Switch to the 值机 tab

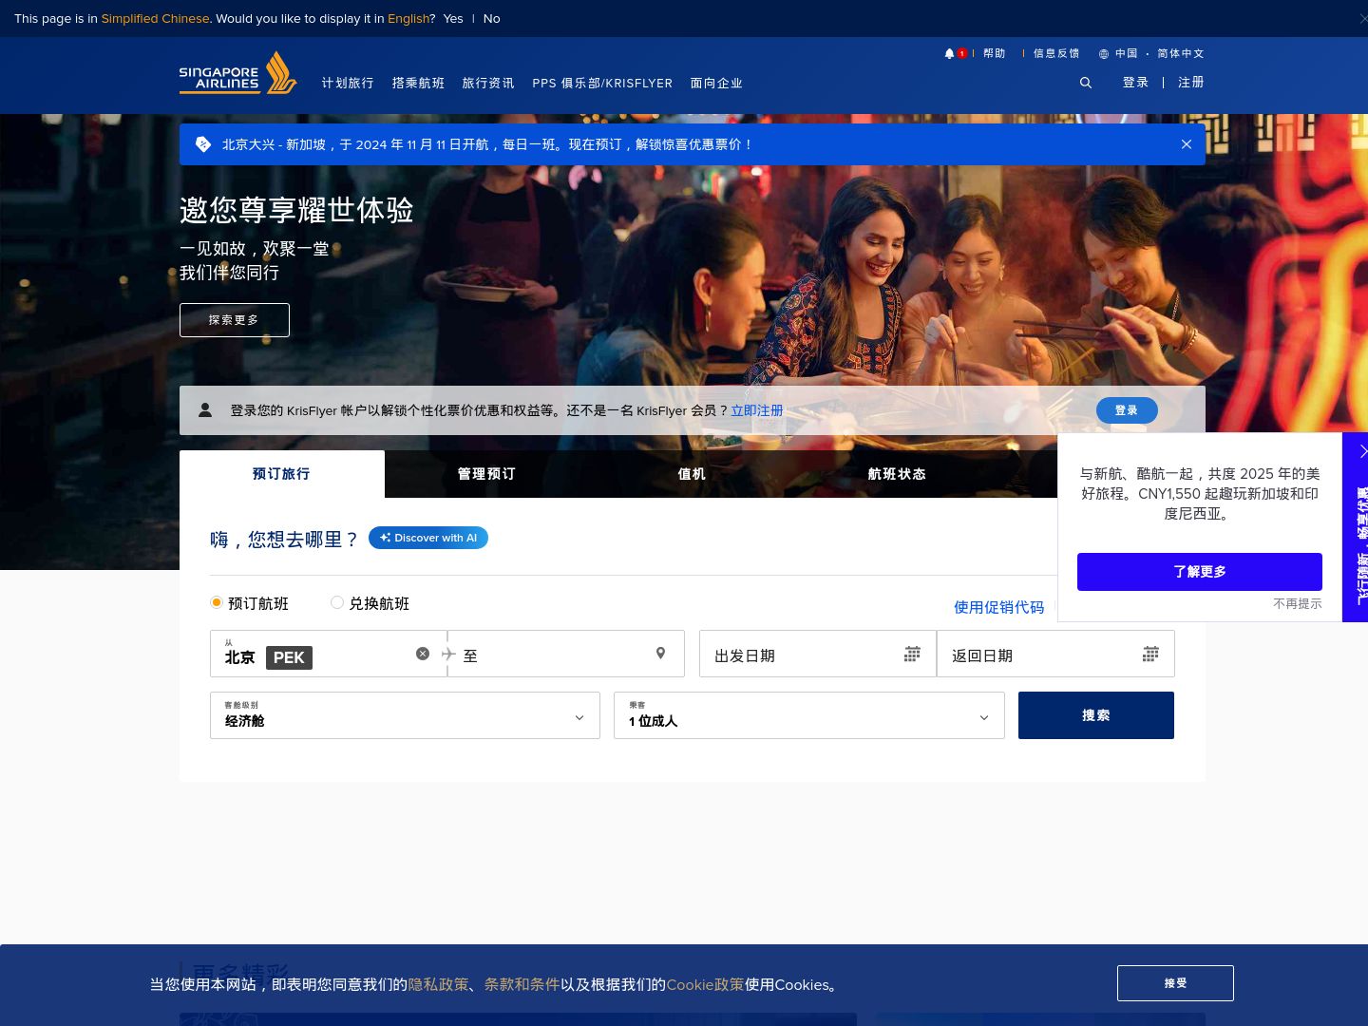(x=692, y=474)
